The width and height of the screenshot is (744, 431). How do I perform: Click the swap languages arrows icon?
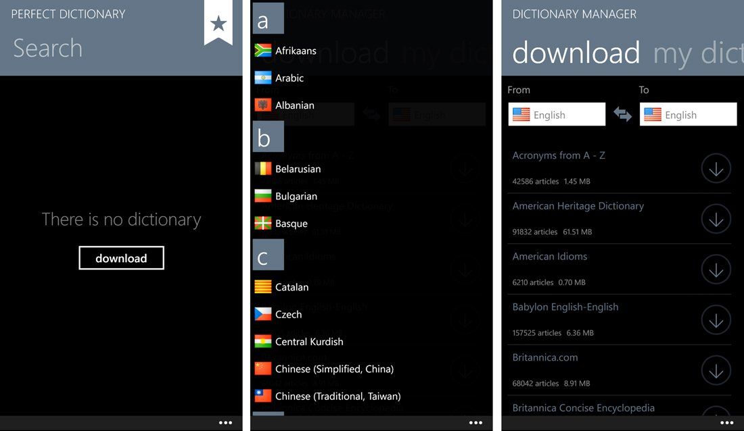coord(623,115)
